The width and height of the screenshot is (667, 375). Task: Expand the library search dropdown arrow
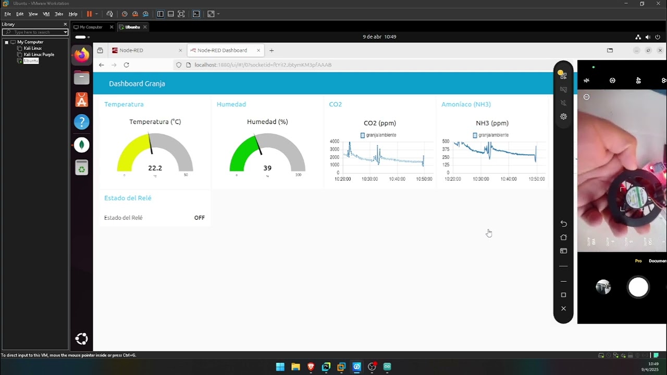(65, 32)
